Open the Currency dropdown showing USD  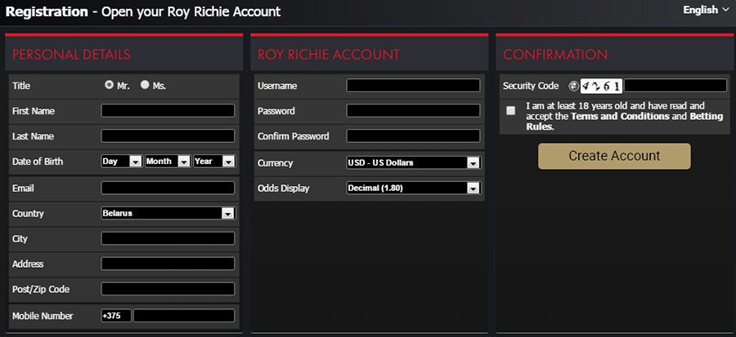click(414, 163)
